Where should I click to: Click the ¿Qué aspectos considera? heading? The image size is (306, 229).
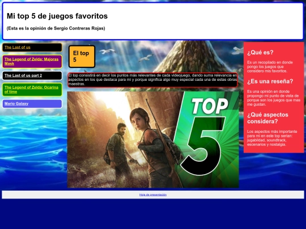pos(267,118)
